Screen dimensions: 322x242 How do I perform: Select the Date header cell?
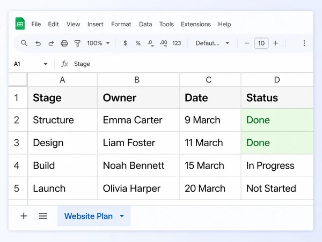pos(210,97)
